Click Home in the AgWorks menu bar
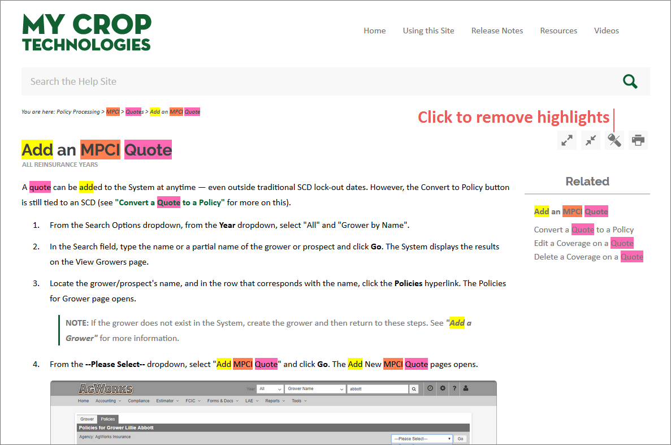 pos(84,401)
